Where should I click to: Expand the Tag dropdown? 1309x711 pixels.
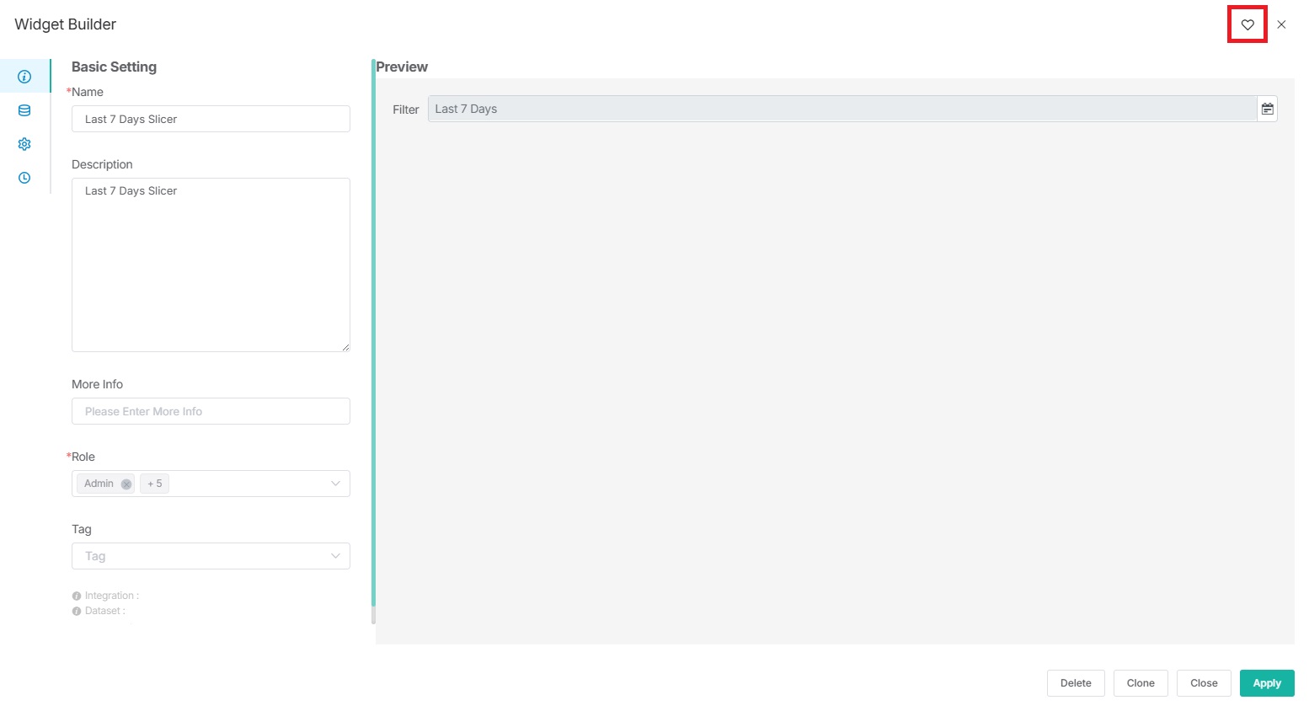(335, 556)
